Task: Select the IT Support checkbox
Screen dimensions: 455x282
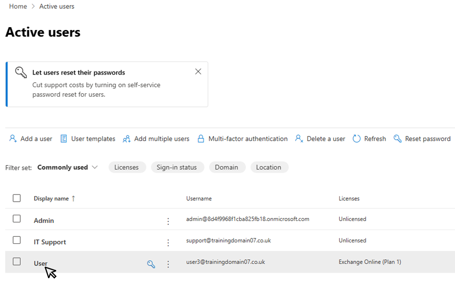Action: tap(17, 240)
